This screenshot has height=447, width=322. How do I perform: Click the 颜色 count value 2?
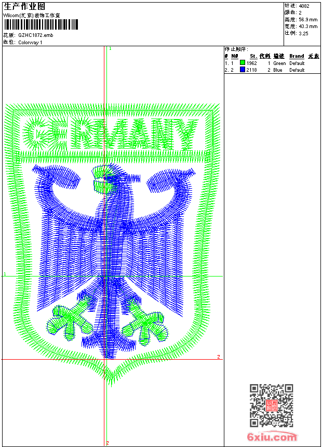[300, 13]
